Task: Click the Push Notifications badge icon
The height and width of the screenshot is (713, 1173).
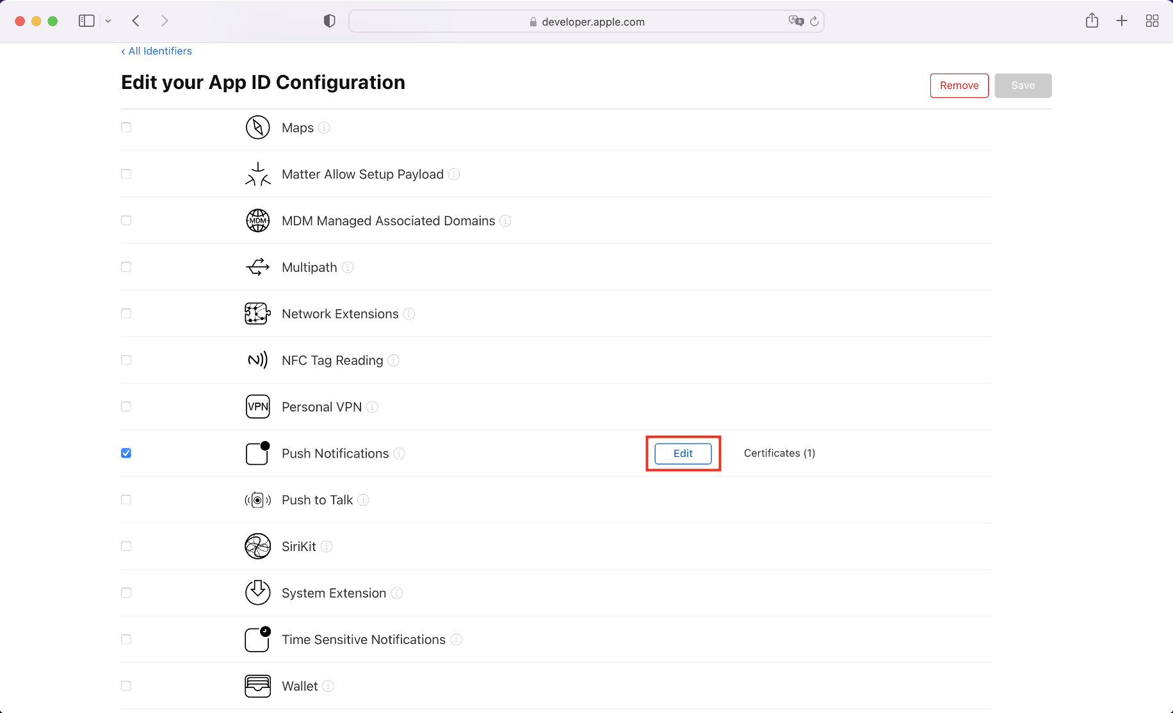Action: (257, 453)
